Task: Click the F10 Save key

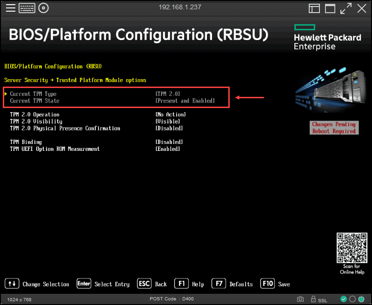Action: pyautogui.click(x=268, y=284)
